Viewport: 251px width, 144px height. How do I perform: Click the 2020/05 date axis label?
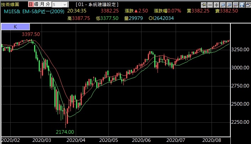point(108,140)
